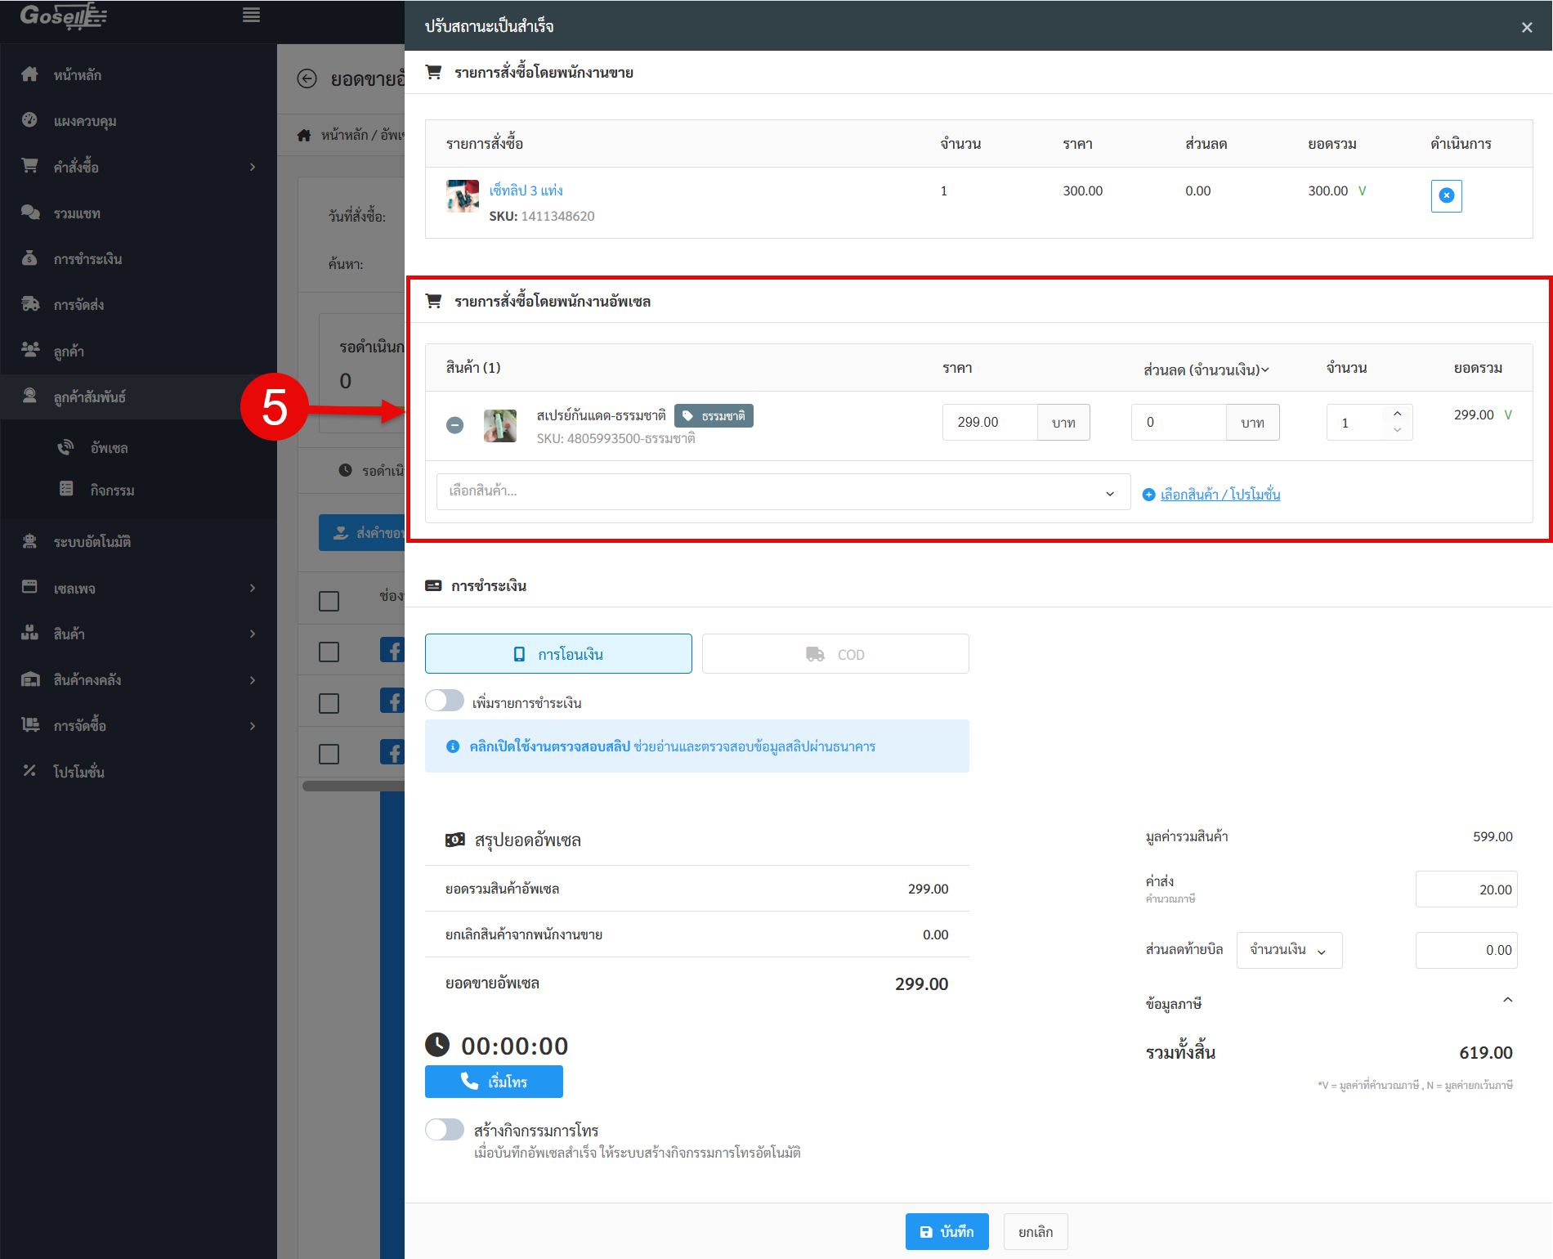Click the คลิกเปิดใช้งานตรวจสอบสลิป link

[550, 746]
